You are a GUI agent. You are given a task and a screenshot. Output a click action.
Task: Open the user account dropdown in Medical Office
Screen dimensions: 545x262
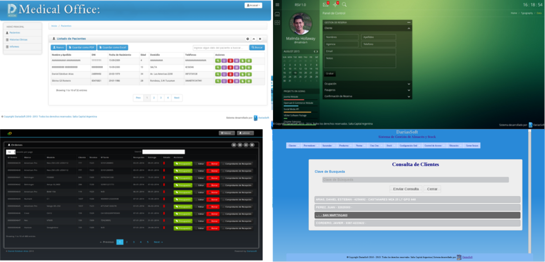[253, 6]
